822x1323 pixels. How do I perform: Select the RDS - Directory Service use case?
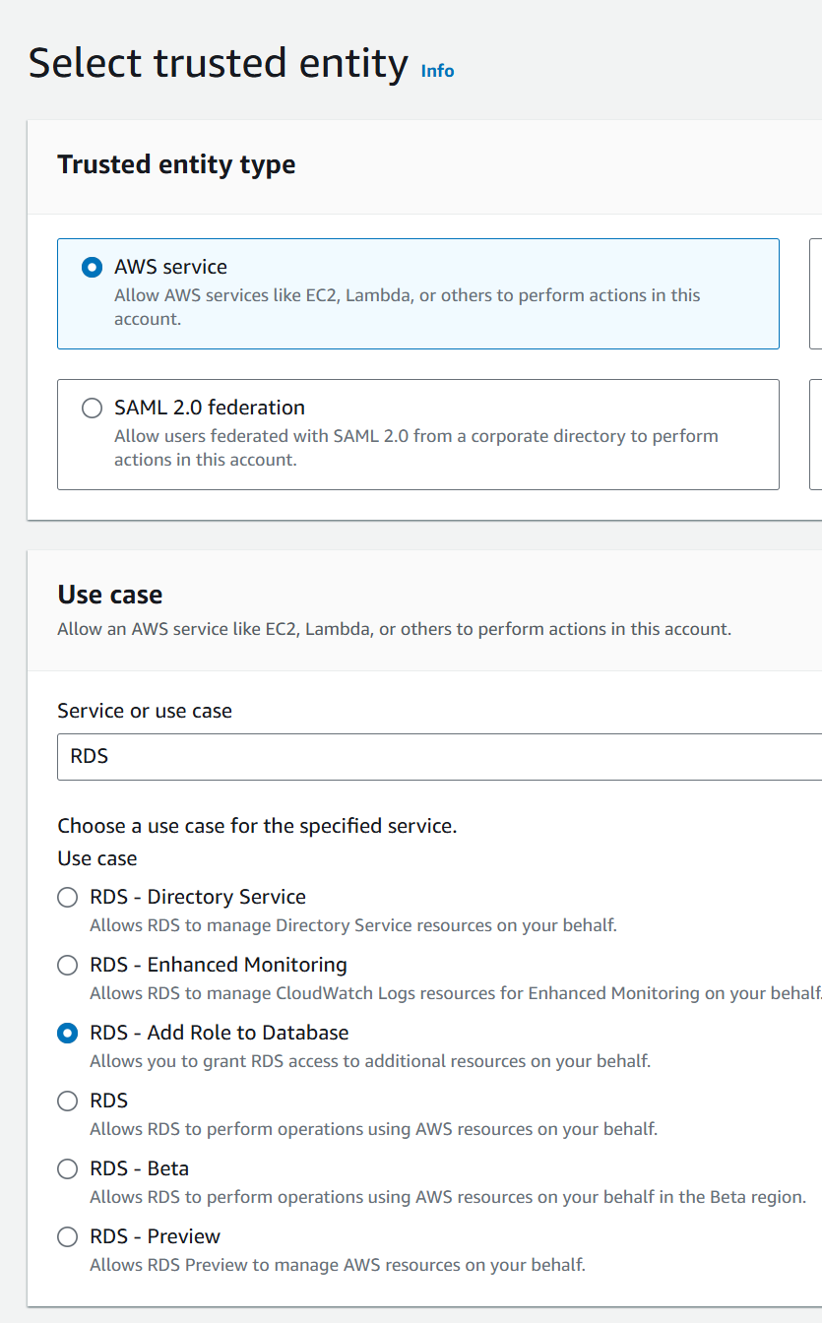point(68,897)
